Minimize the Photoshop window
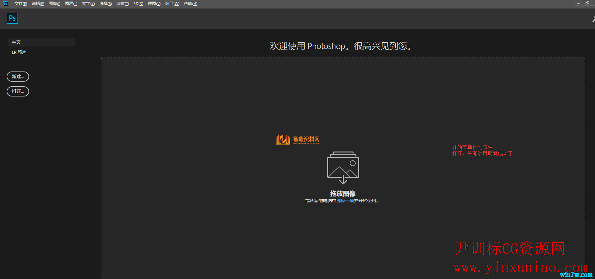 click(x=578, y=3)
